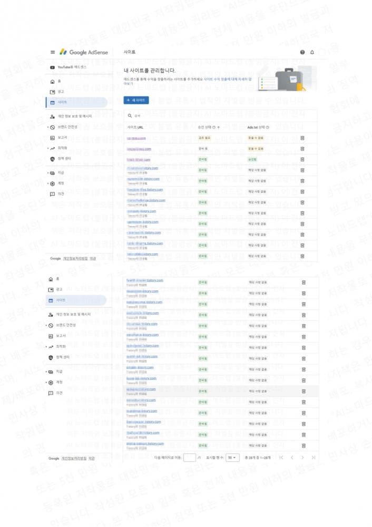Click help icon next to 승인 상태
This screenshot has width=372, height=527.
[x=214, y=128]
